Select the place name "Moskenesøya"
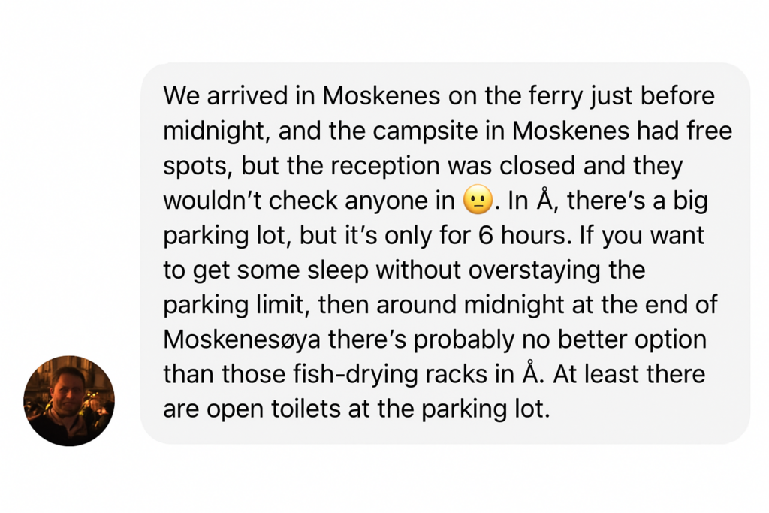The width and height of the screenshot is (769, 513). pos(242,340)
